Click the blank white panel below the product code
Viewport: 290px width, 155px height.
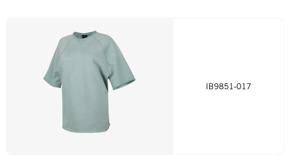(228, 122)
